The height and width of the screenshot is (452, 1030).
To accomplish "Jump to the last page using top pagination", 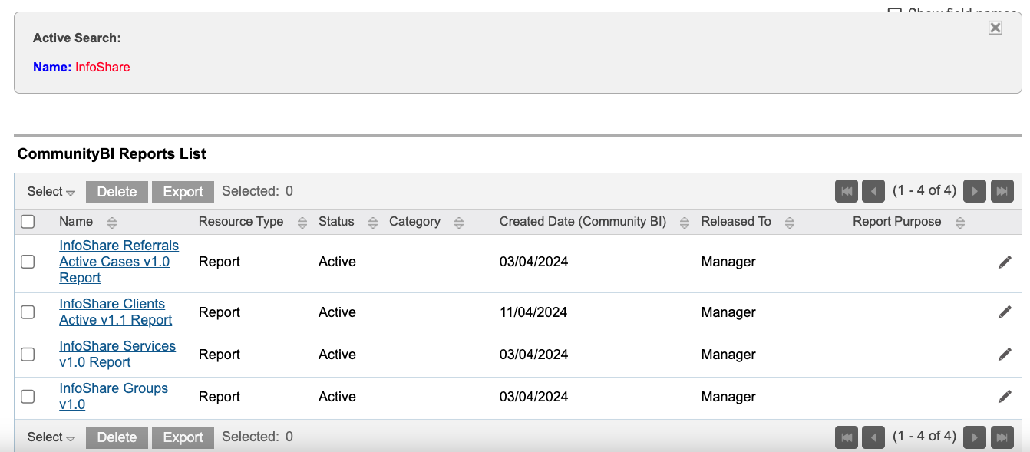I will point(1002,191).
